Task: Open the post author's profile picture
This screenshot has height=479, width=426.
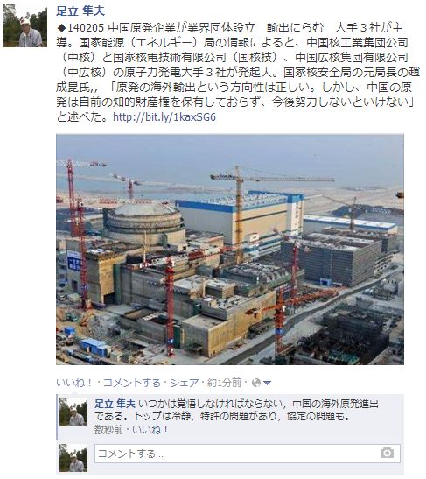Action: click(x=25, y=25)
